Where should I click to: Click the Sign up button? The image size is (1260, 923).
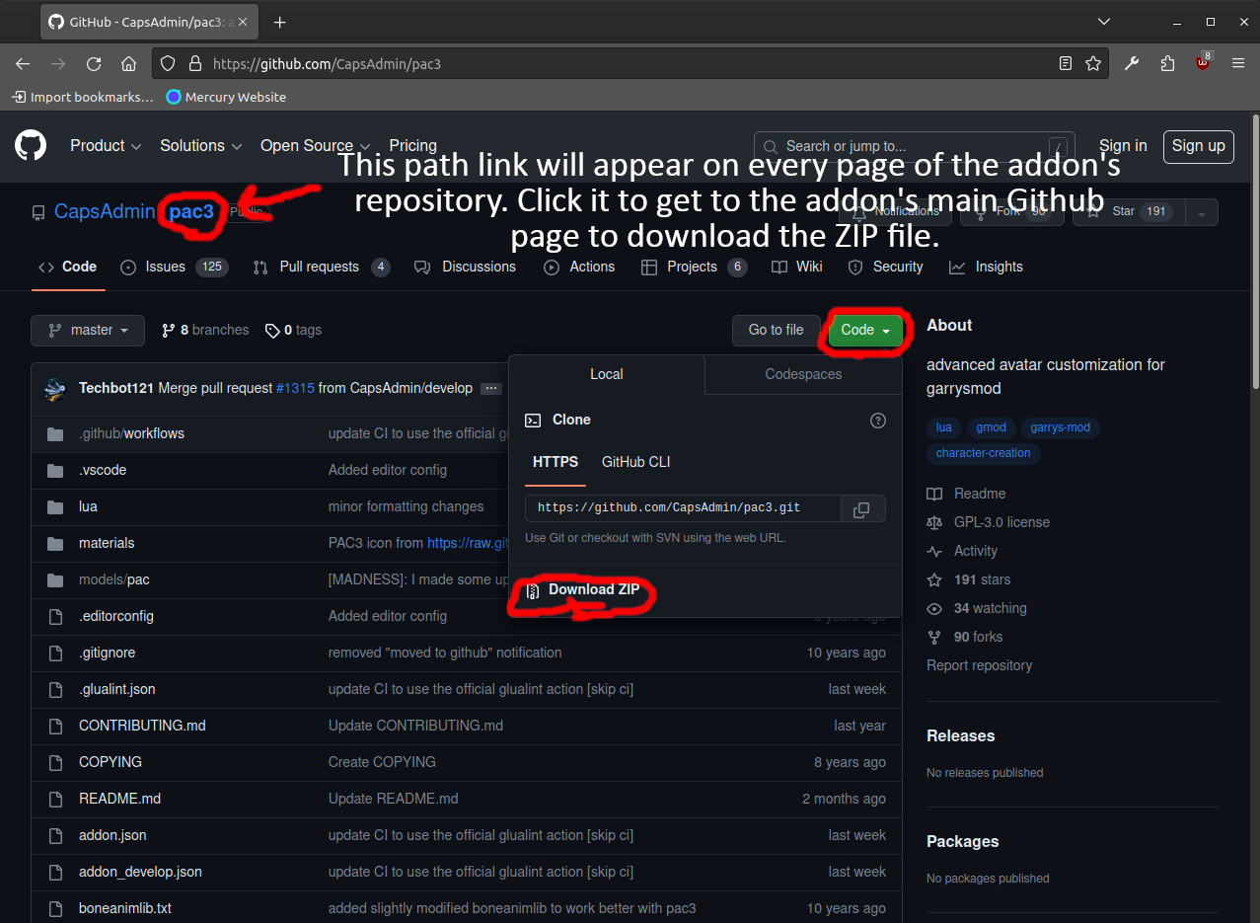click(1198, 145)
